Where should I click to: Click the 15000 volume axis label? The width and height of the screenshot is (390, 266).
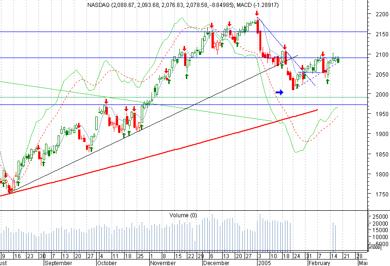[x=380, y=230]
